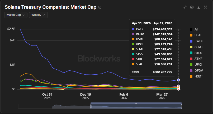Toggle SLAI series in legend

pos(198,35)
